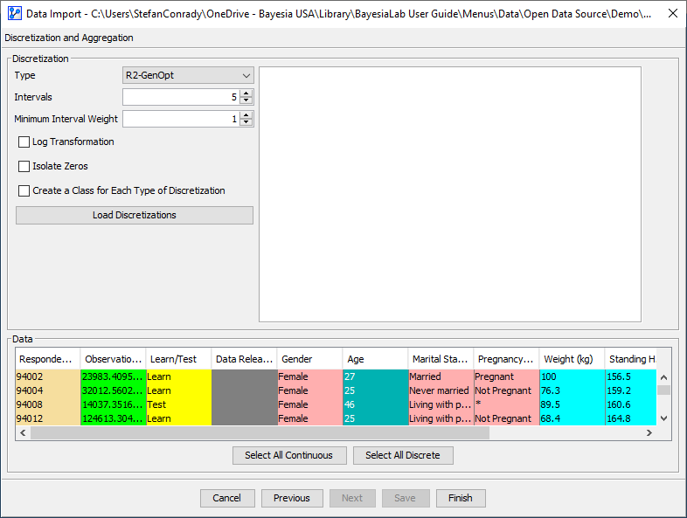Click weight cell 76.3

pyautogui.click(x=572, y=390)
